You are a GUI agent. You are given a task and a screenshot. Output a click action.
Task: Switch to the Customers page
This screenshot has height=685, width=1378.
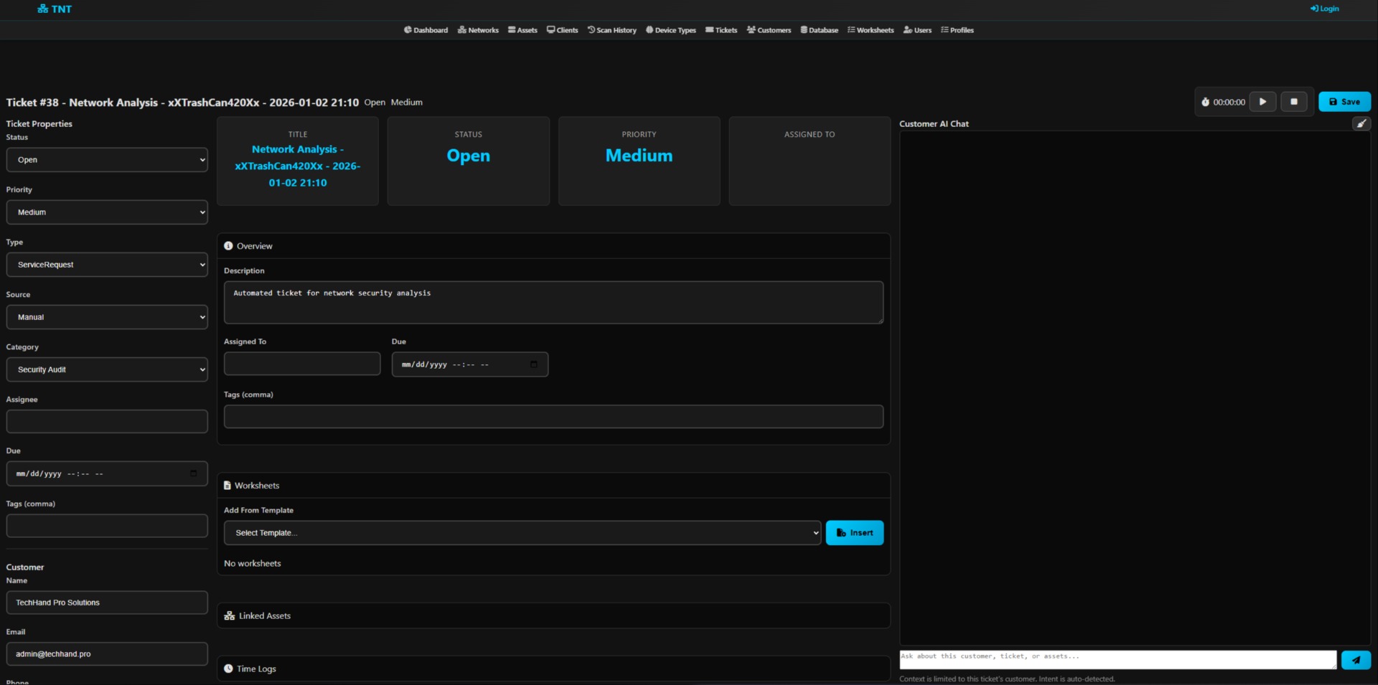pyautogui.click(x=769, y=30)
